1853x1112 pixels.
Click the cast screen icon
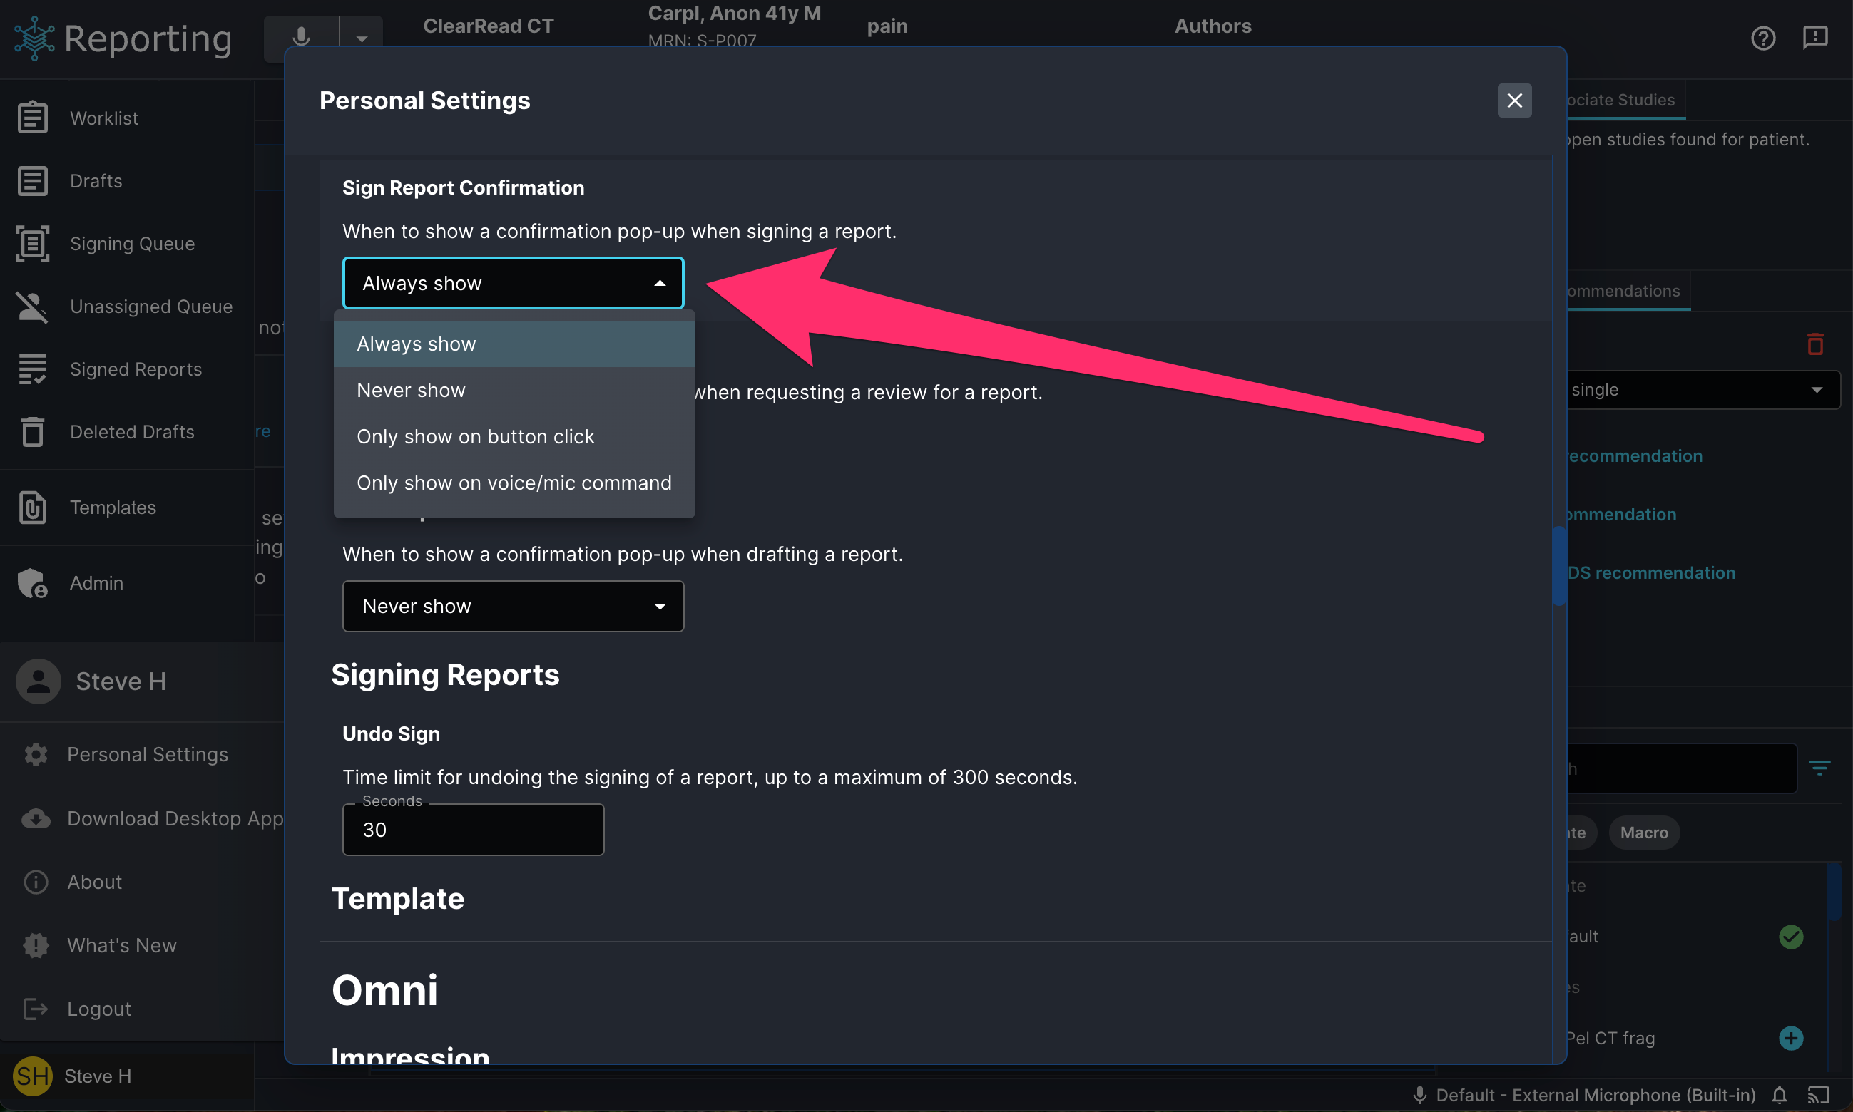click(1819, 1096)
